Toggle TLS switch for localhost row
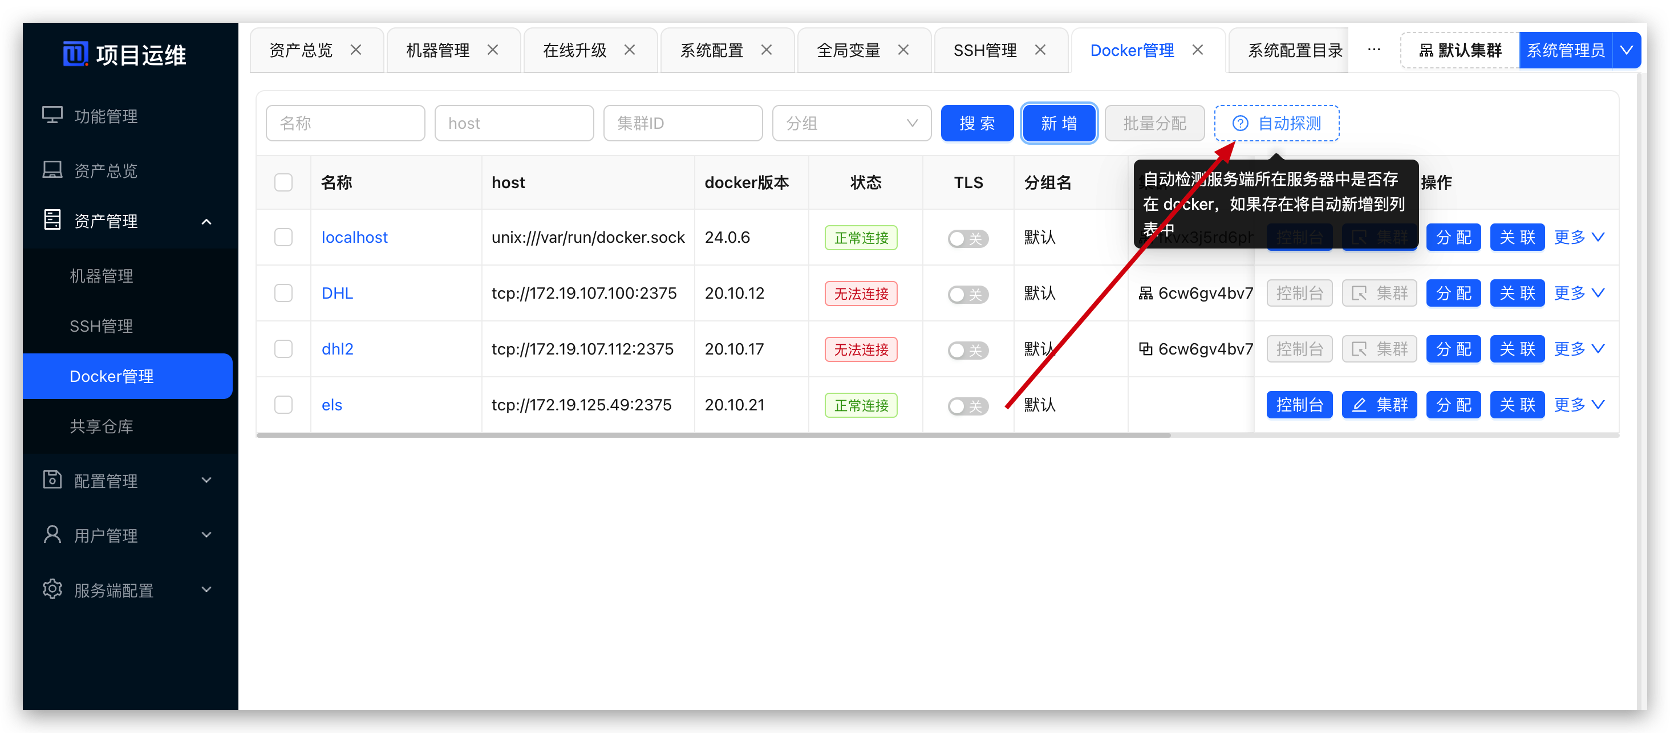 [967, 238]
